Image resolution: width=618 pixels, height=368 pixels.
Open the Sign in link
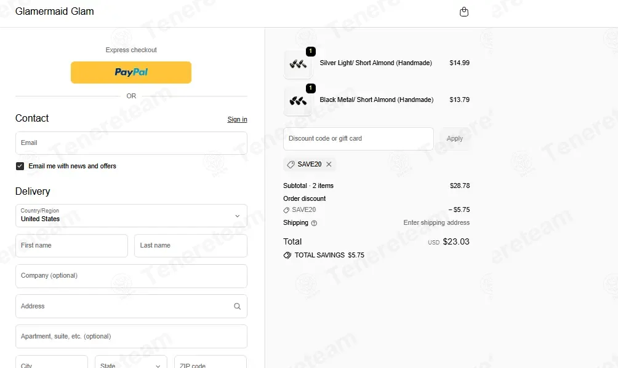[x=237, y=119]
